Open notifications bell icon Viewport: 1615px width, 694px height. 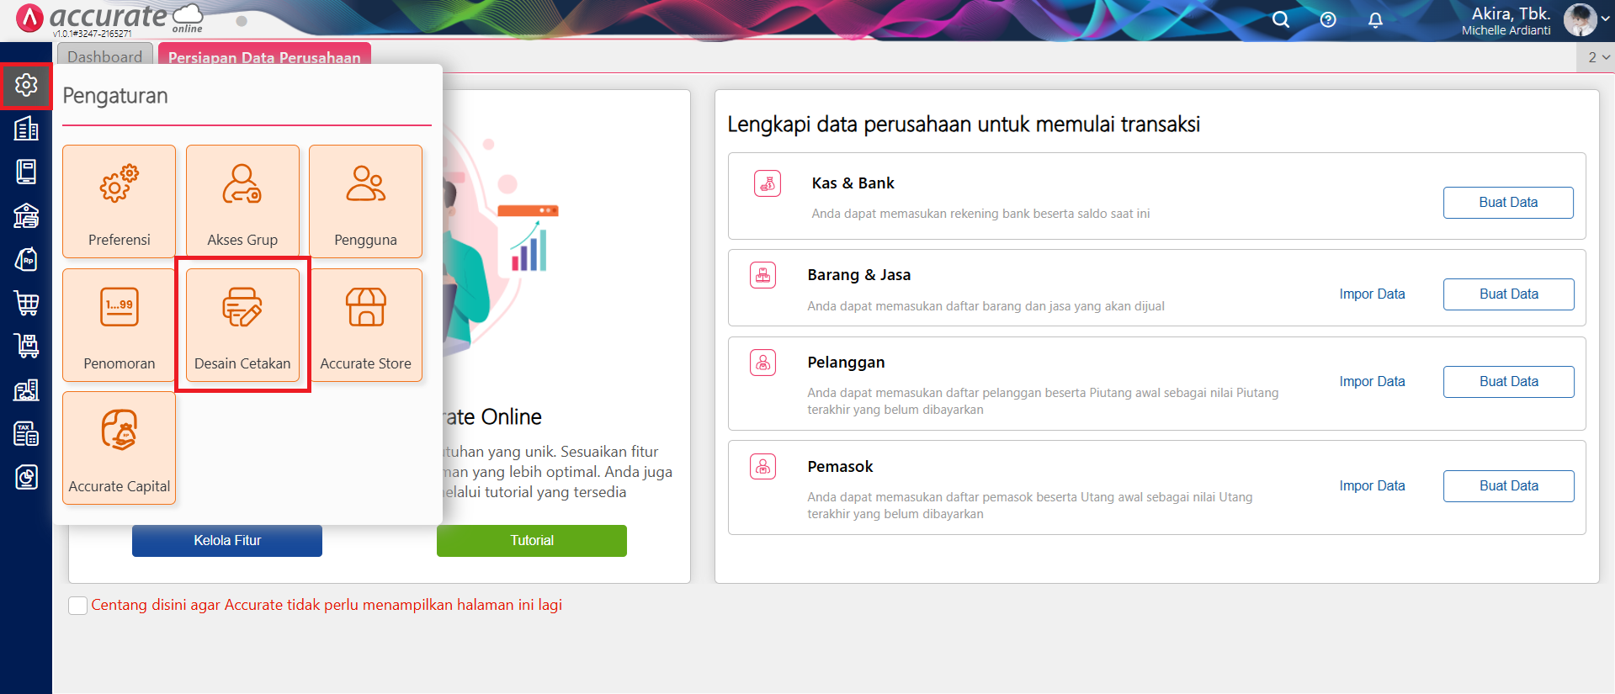point(1375,19)
